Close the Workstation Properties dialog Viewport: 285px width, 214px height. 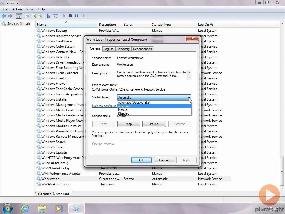tap(192, 38)
